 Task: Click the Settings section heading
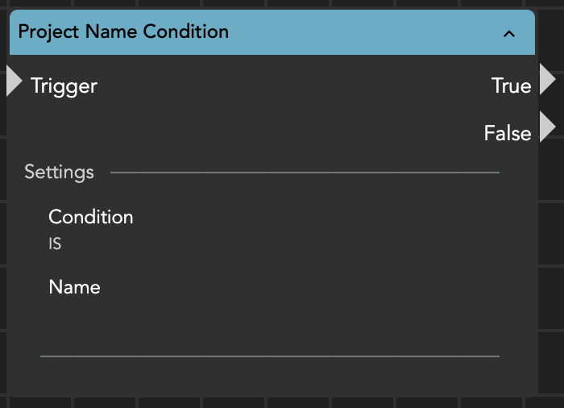(x=59, y=172)
